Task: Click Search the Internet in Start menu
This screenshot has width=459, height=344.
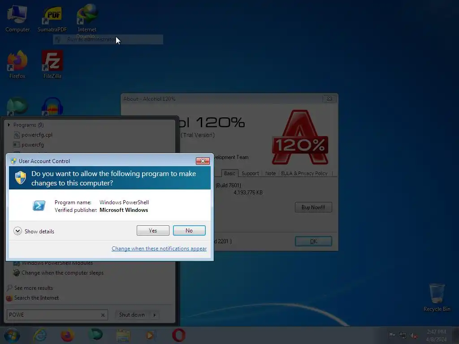Action: pos(37,298)
